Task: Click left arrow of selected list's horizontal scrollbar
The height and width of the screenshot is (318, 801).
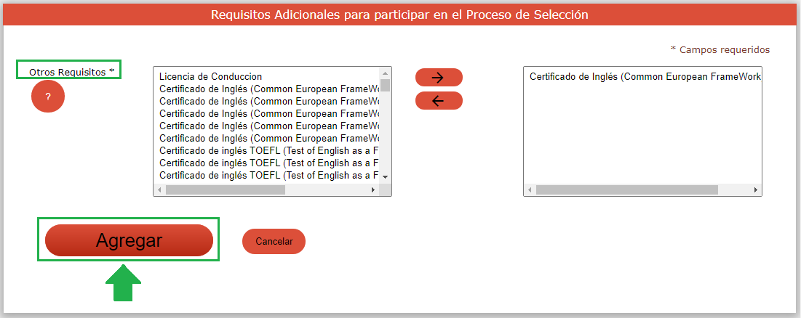Action: coord(530,189)
